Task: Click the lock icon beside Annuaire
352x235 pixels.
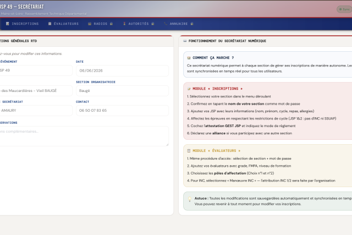Action: pyautogui.click(x=192, y=24)
